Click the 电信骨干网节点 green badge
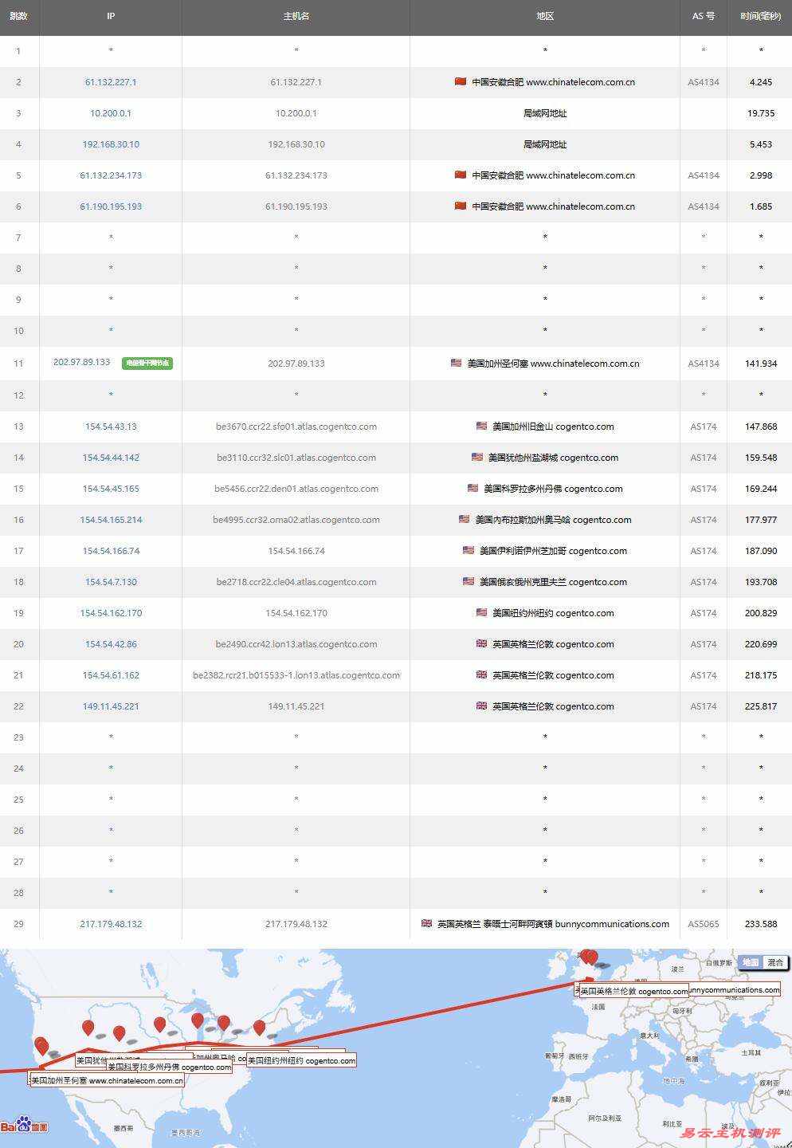This screenshot has height=1148, width=792. coord(147,363)
